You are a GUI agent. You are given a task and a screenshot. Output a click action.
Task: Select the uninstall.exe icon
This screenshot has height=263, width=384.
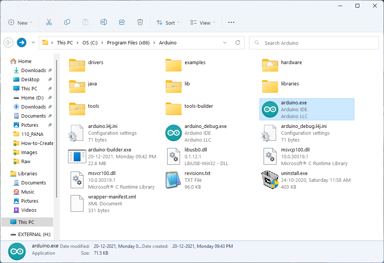click(x=270, y=180)
